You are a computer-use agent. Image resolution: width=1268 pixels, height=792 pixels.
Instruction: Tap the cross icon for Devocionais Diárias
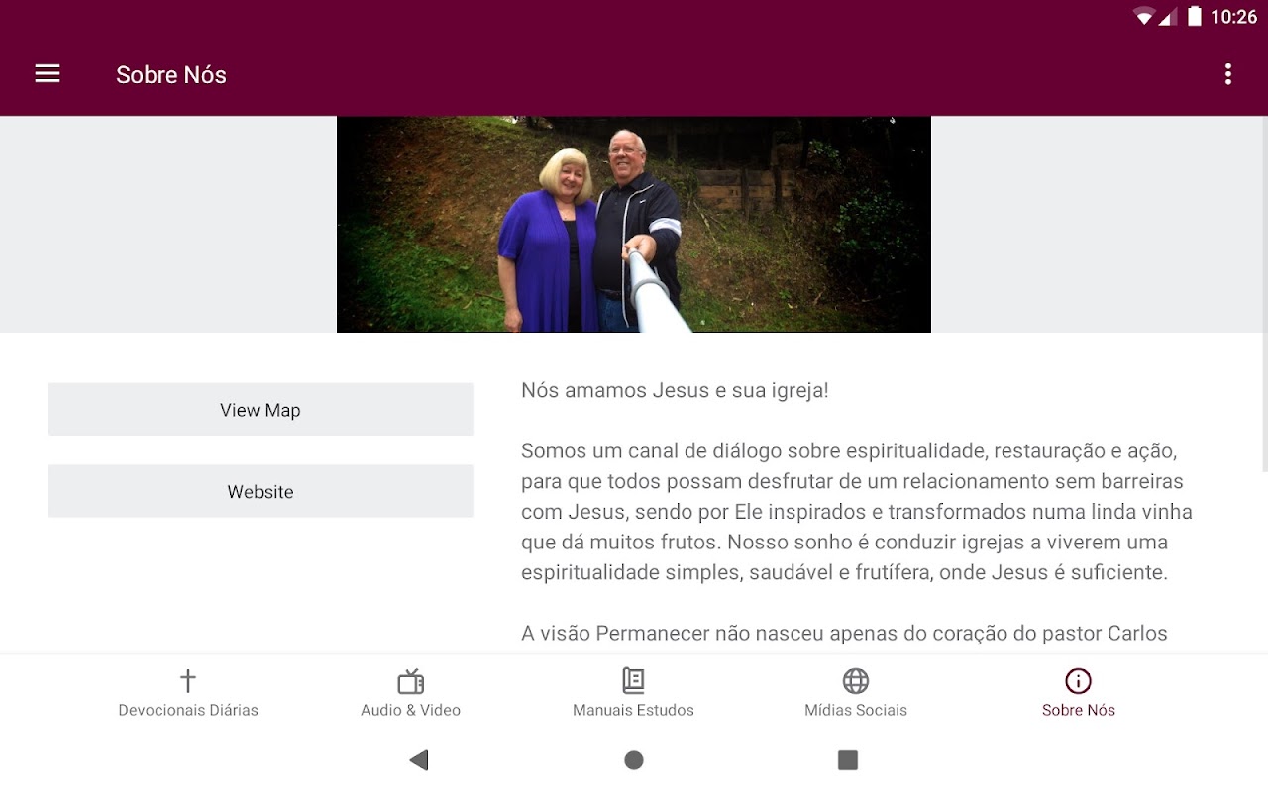(x=188, y=681)
